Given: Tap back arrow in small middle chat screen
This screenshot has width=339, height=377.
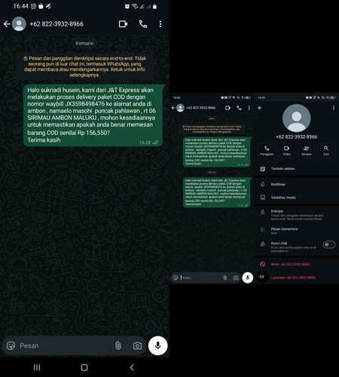Looking at the screenshot, I should [x=173, y=108].
